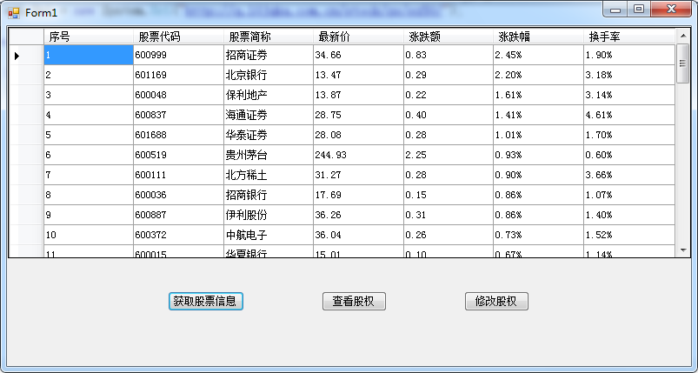The width and height of the screenshot is (698, 373).
Task: Select stock code cell 600372
Action: pos(178,235)
